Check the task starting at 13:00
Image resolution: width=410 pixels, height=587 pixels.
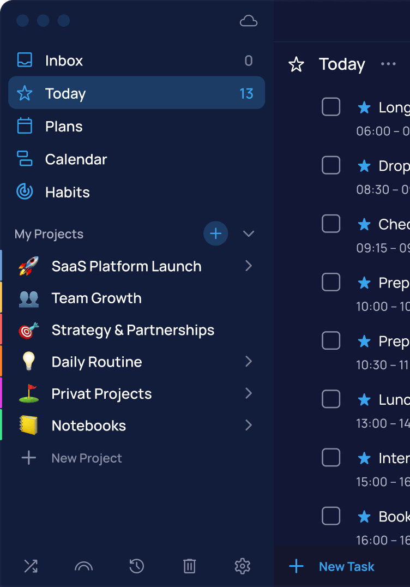[331, 399]
